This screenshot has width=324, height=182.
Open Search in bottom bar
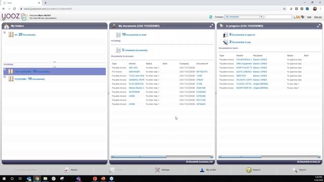[299, 170]
